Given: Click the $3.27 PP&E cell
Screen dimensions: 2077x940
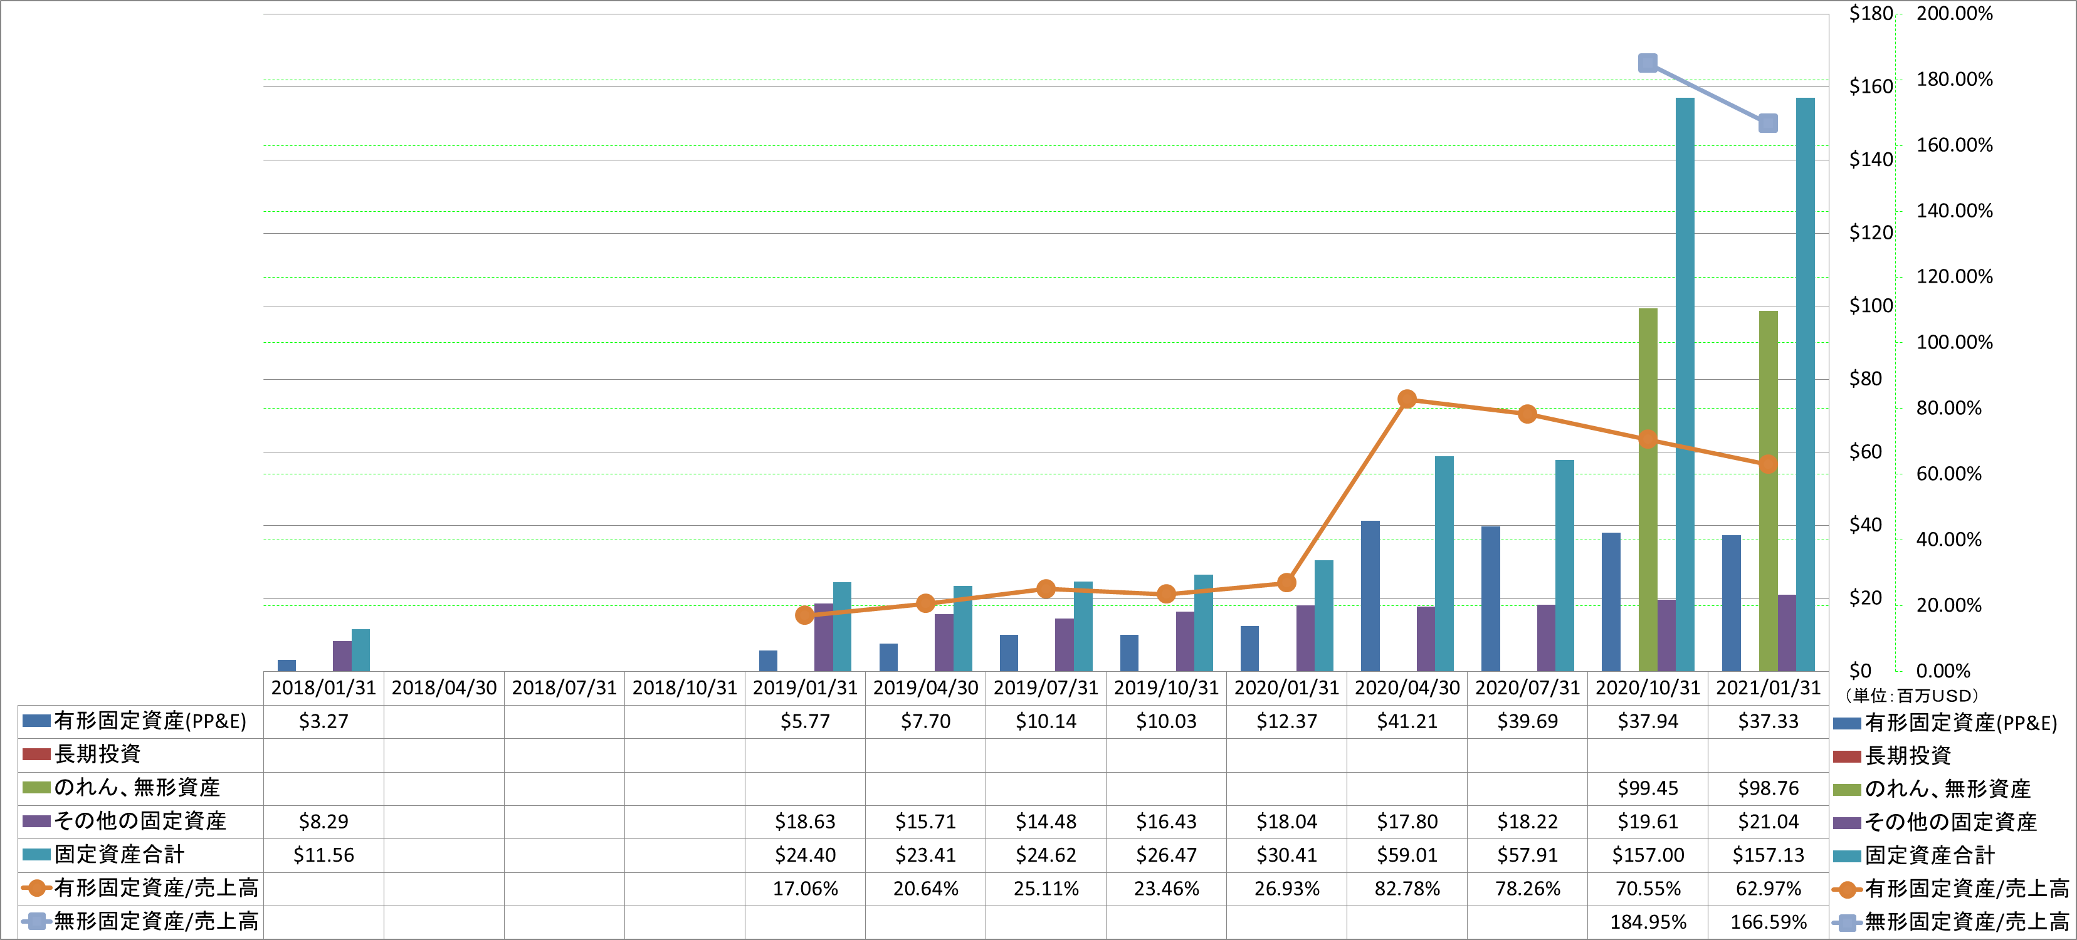Looking at the screenshot, I should click(x=323, y=721).
